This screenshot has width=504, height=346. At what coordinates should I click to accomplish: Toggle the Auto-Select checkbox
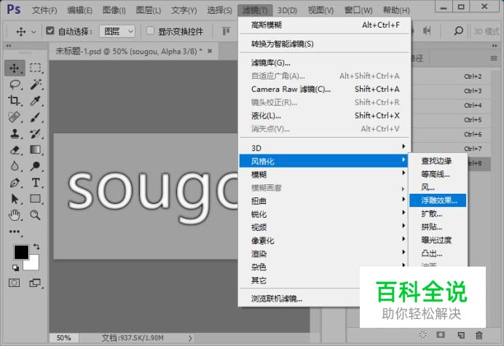[x=50, y=31]
